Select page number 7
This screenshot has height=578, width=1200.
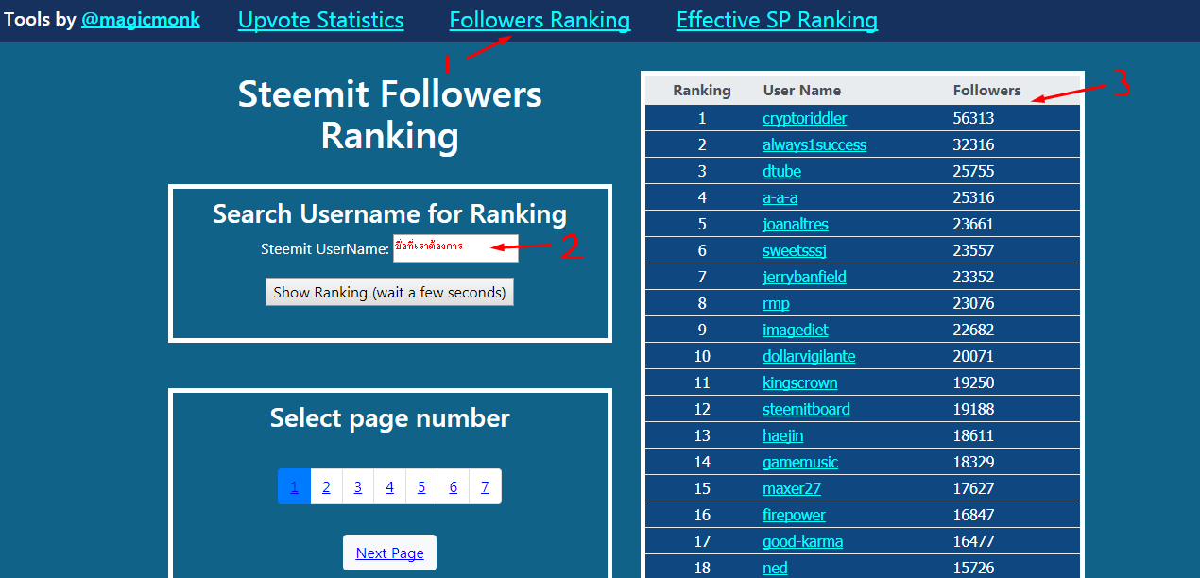click(x=485, y=486)
